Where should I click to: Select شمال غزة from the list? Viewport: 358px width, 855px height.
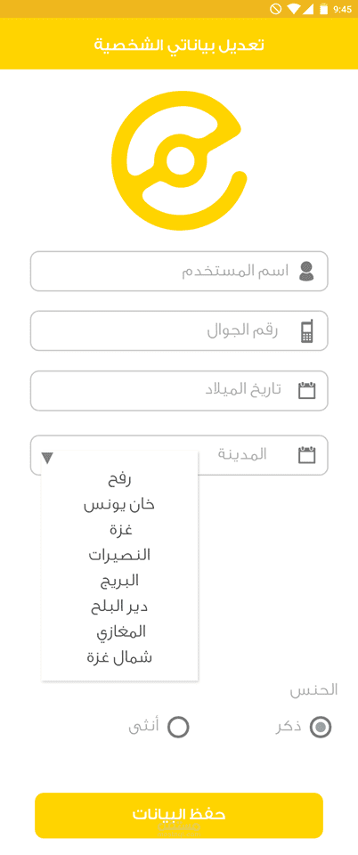[119, 657]
